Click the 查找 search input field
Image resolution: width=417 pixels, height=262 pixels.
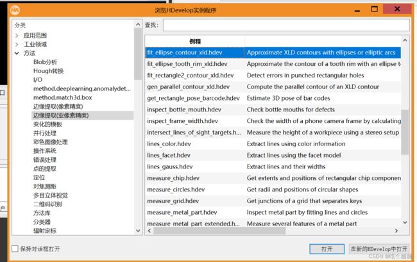[286, 25]
